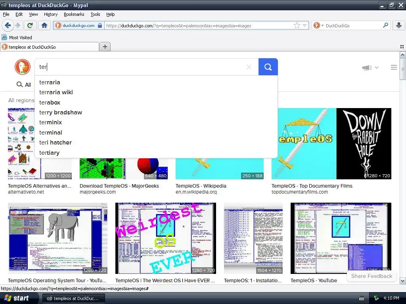This screenshot has height=304, width=406.
Task: Click the DuckDuckGo duck logo
Action: pyautogui.click(x=23, y=66)
